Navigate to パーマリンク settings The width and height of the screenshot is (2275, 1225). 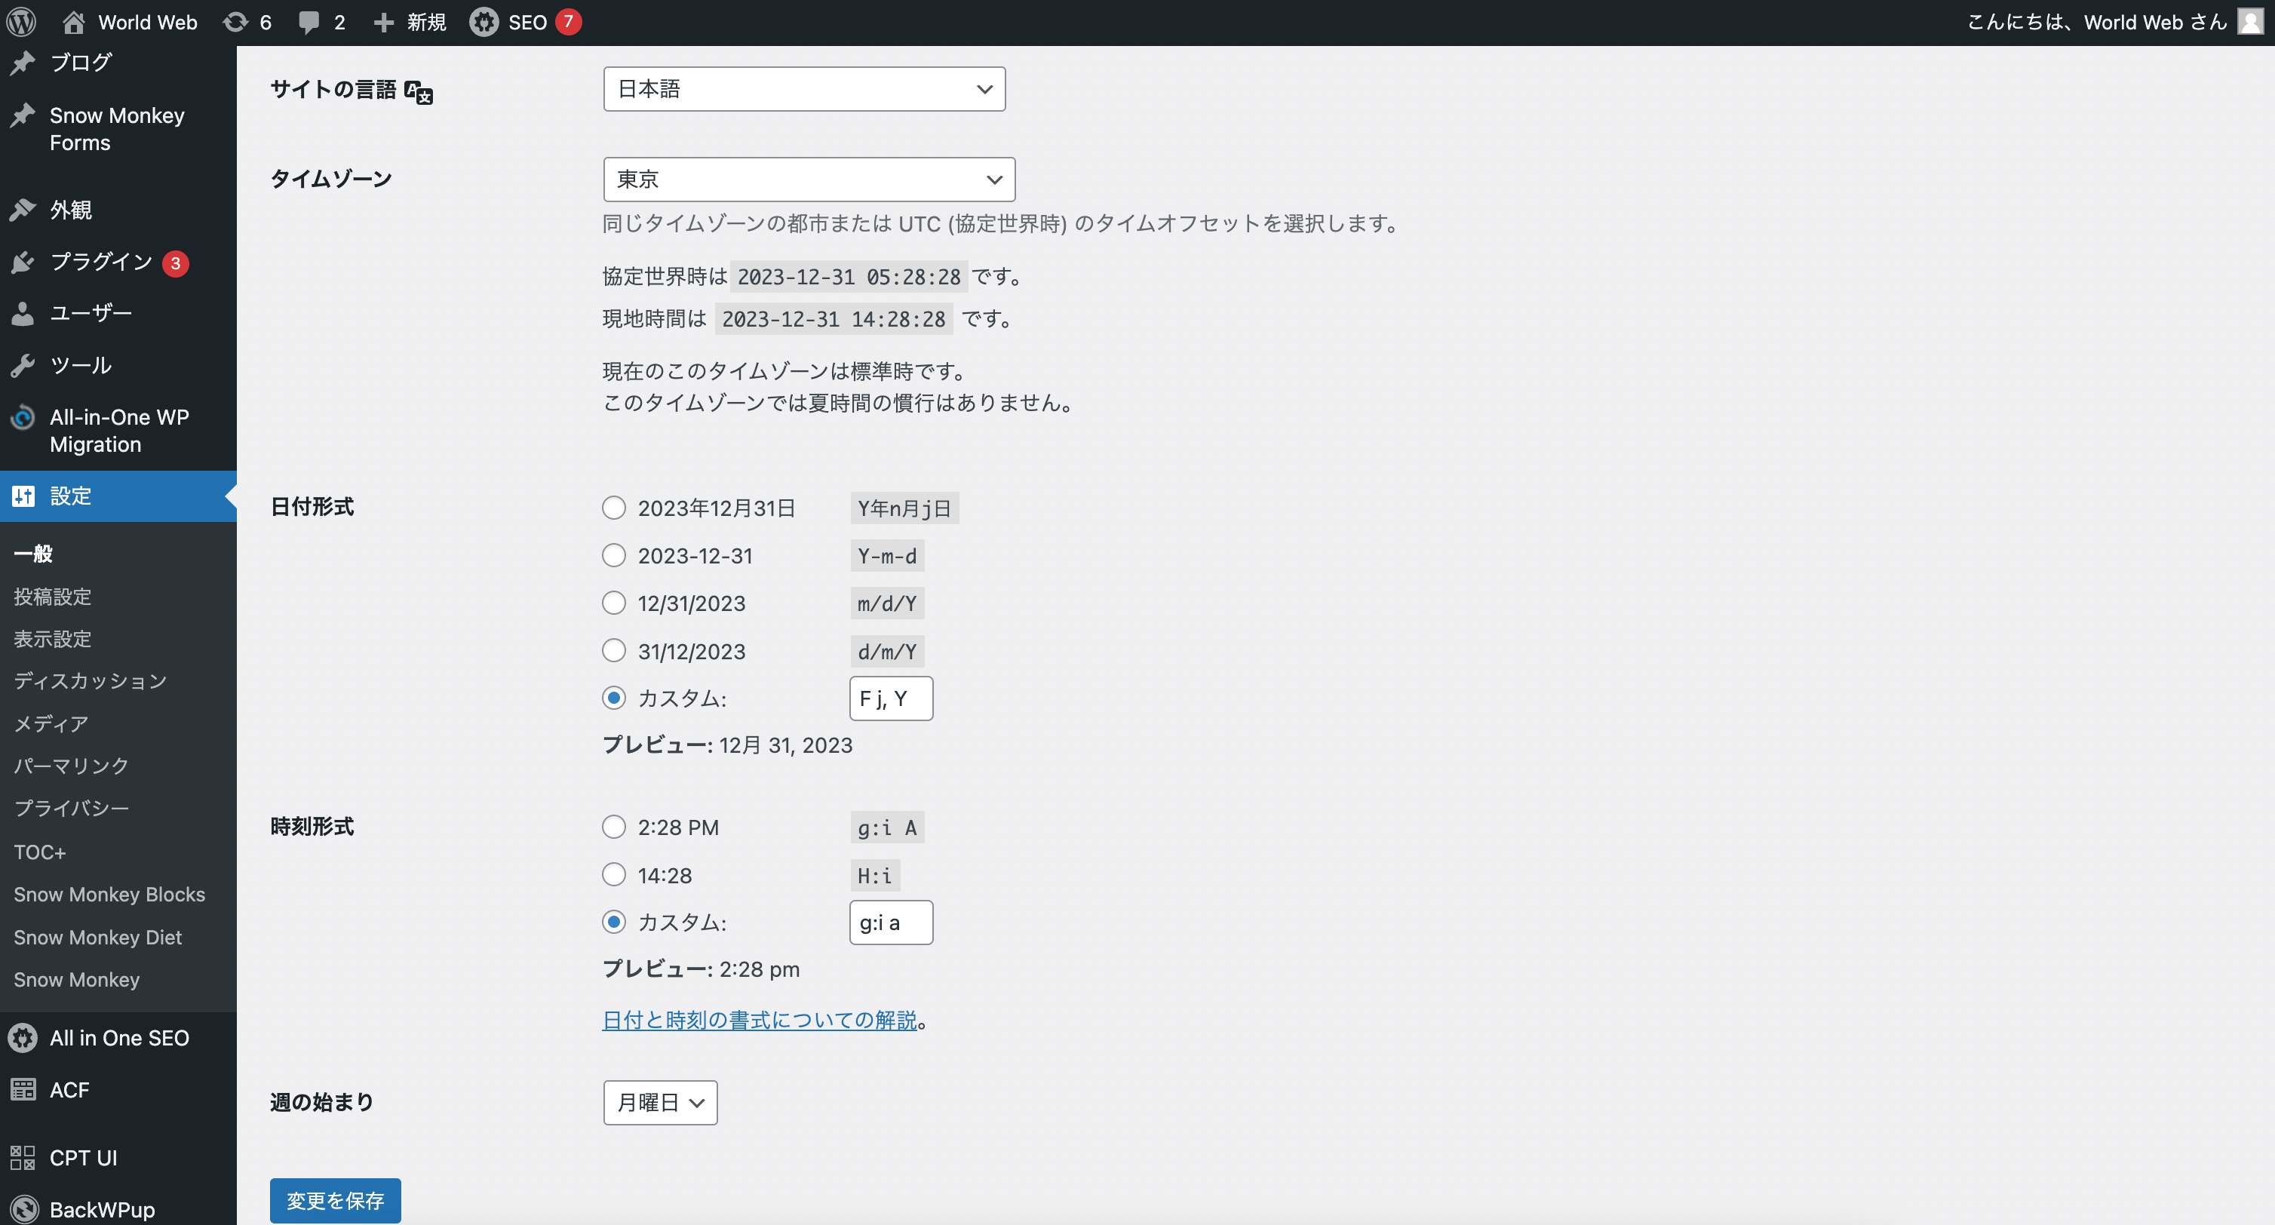(x=71, y=766)
